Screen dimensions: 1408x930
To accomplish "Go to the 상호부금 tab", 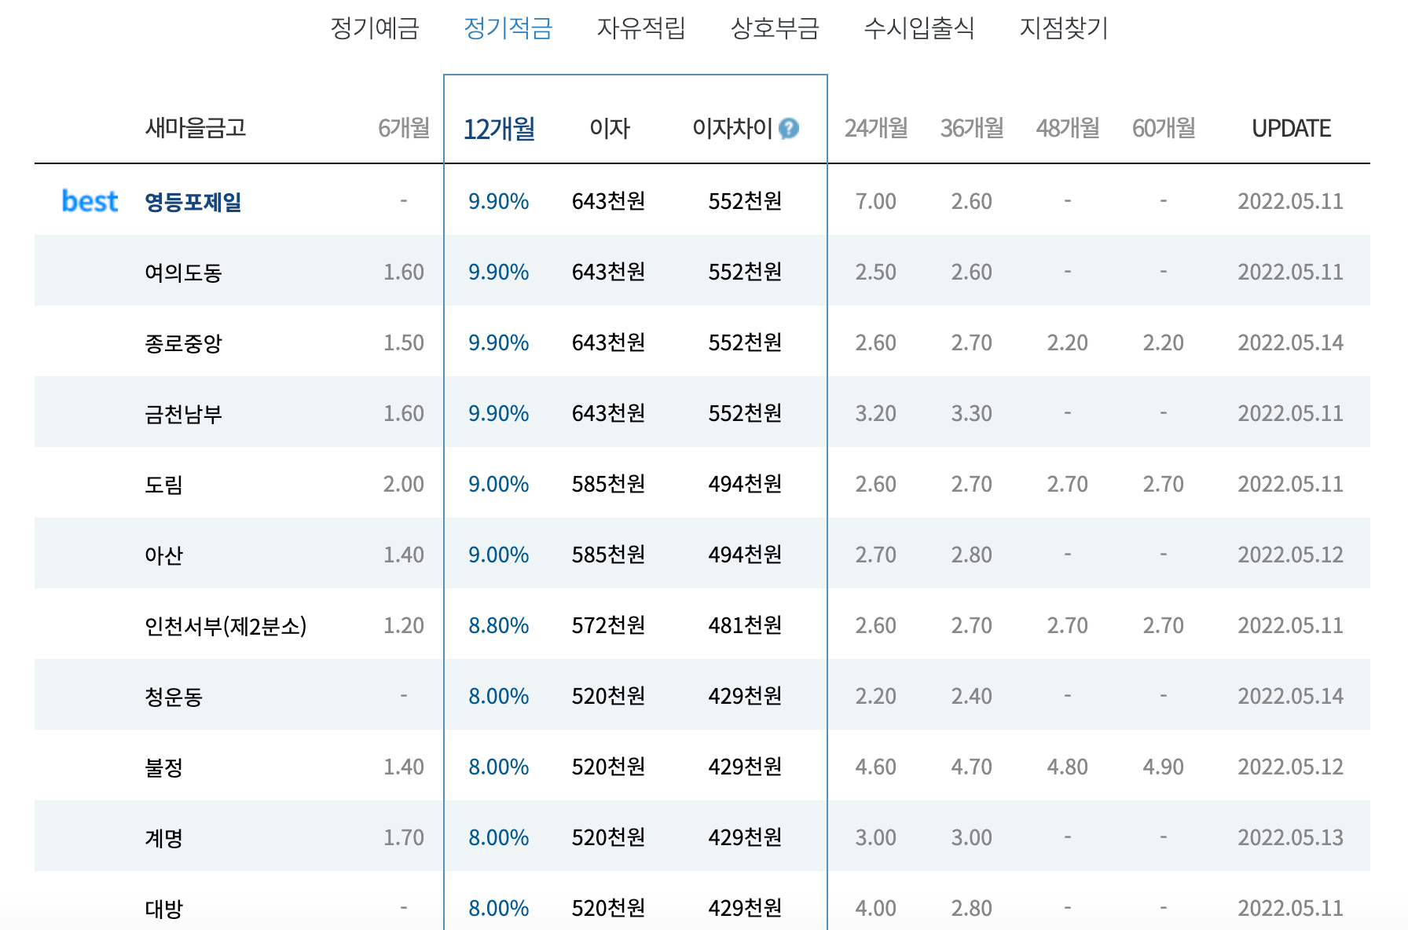I will (775, 28).
